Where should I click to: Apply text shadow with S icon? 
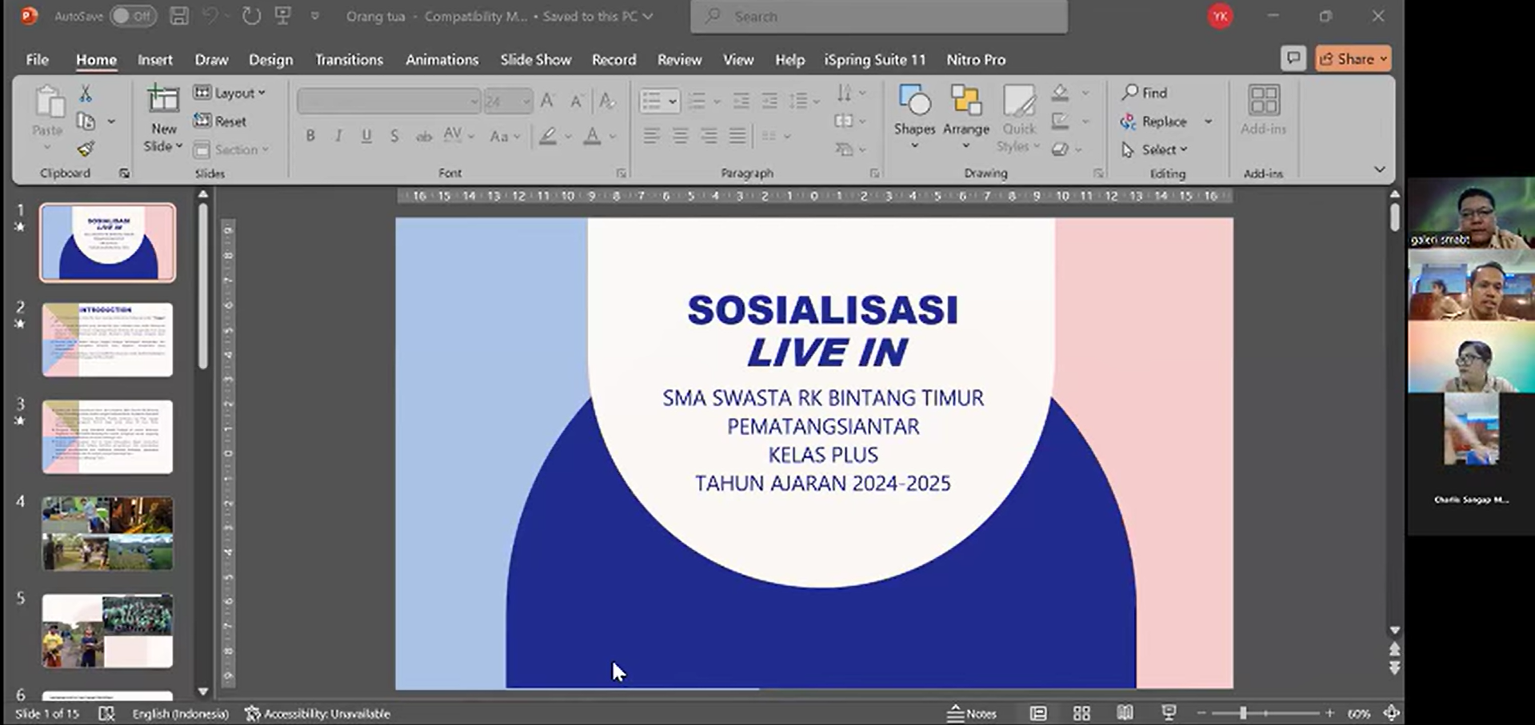(x=394, y=136)
